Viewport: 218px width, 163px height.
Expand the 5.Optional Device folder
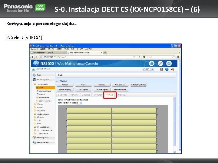coord(35,114)
